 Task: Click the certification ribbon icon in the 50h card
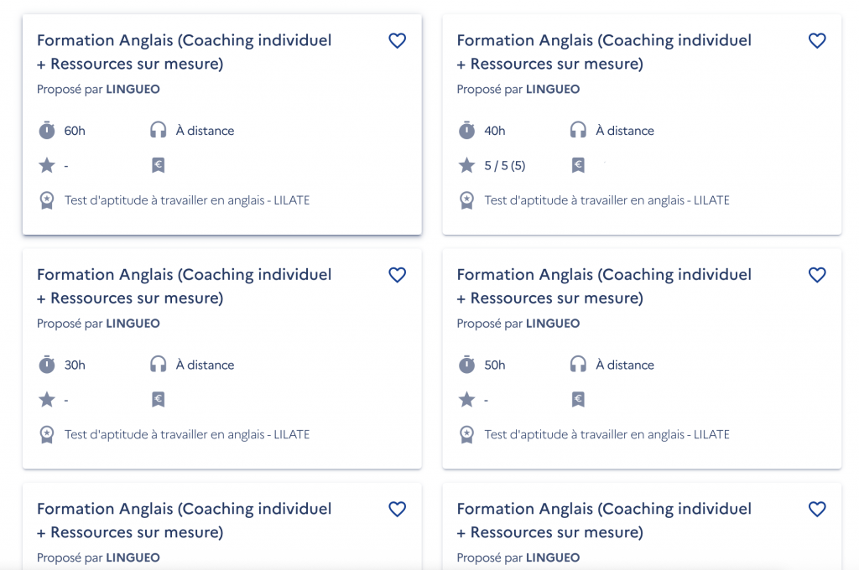(x=466, y=435)
